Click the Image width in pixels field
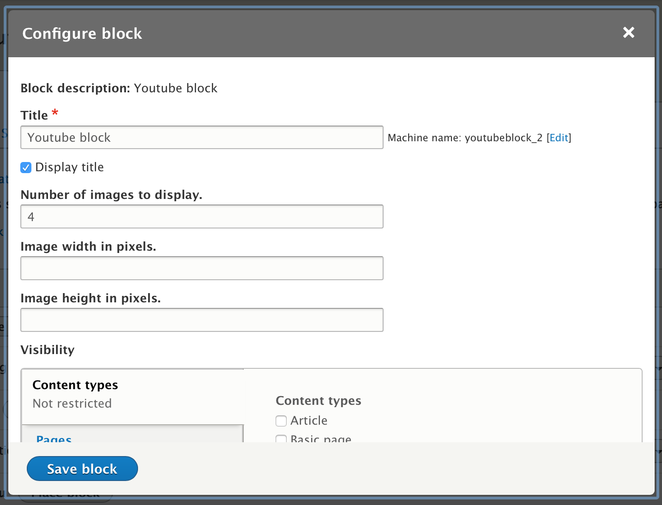Viewport: 662px width, 505px height. (x=202, y=269)
